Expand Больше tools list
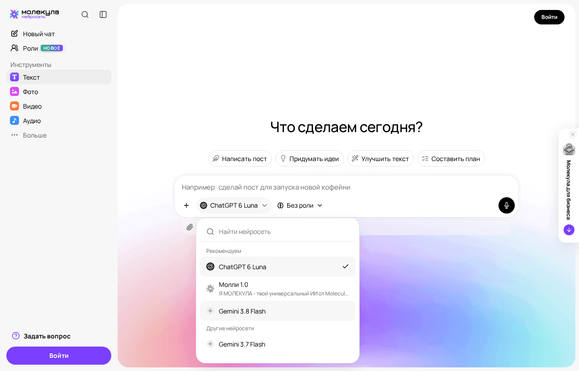The width and height of the screenshot is (579, 371). tap(59, 135)
